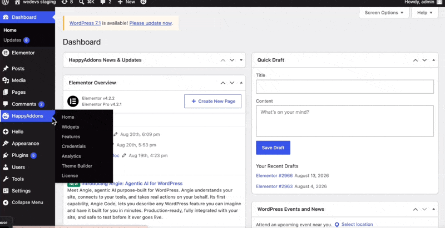Click the Create New Page button
The width and height of the screenshot is (445, 228).
coord(213,102)
